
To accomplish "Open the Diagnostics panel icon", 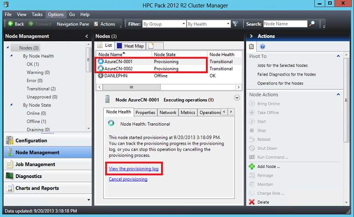I will click(9, 176).
